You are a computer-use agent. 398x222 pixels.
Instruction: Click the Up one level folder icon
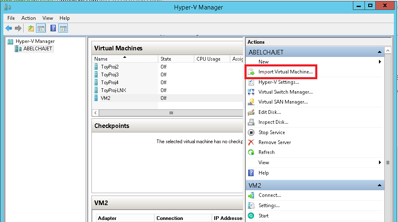click(31, 28)
